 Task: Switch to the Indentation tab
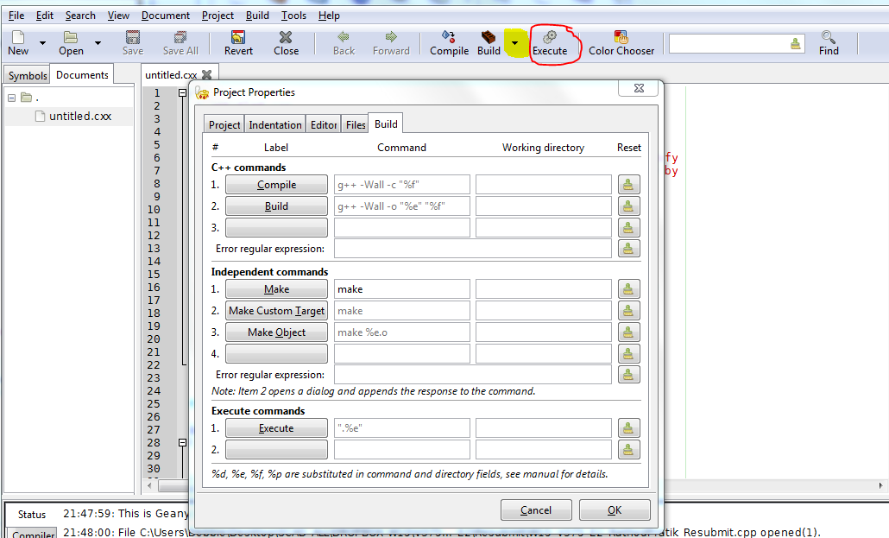(275, 125)
